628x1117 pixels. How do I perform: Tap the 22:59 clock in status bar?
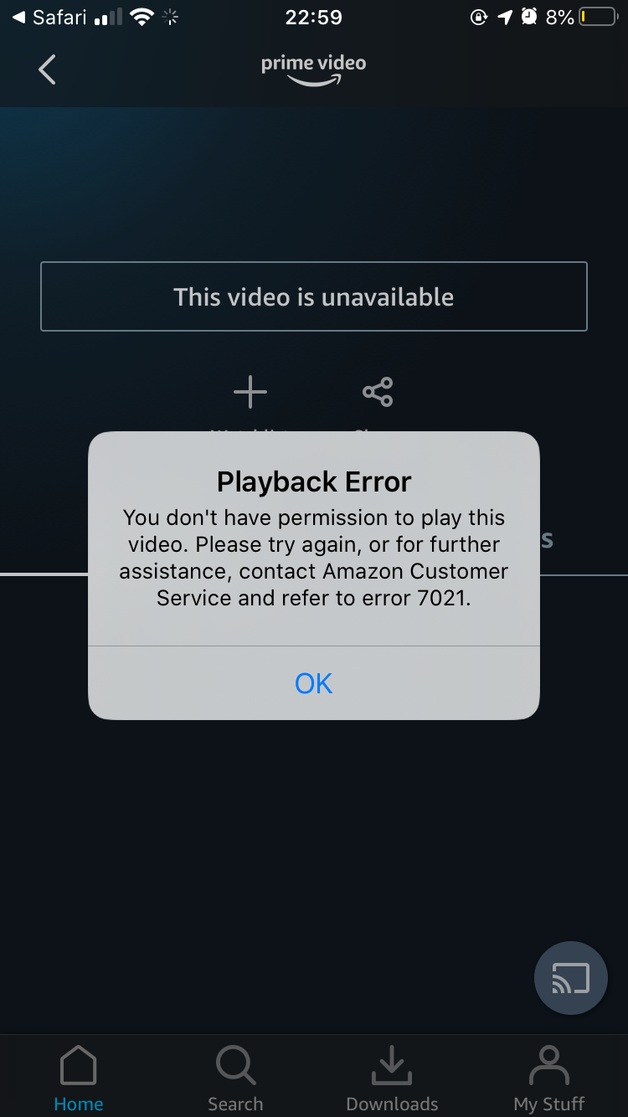point(314,17)
